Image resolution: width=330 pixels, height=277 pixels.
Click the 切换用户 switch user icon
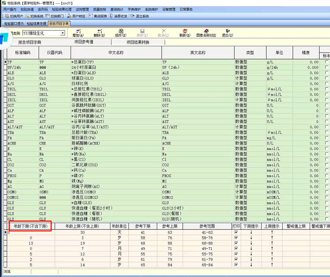tap(7, 16)
